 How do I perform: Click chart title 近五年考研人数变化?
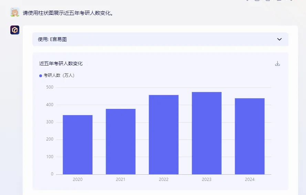pyautogui.click(x=61, y=63)
